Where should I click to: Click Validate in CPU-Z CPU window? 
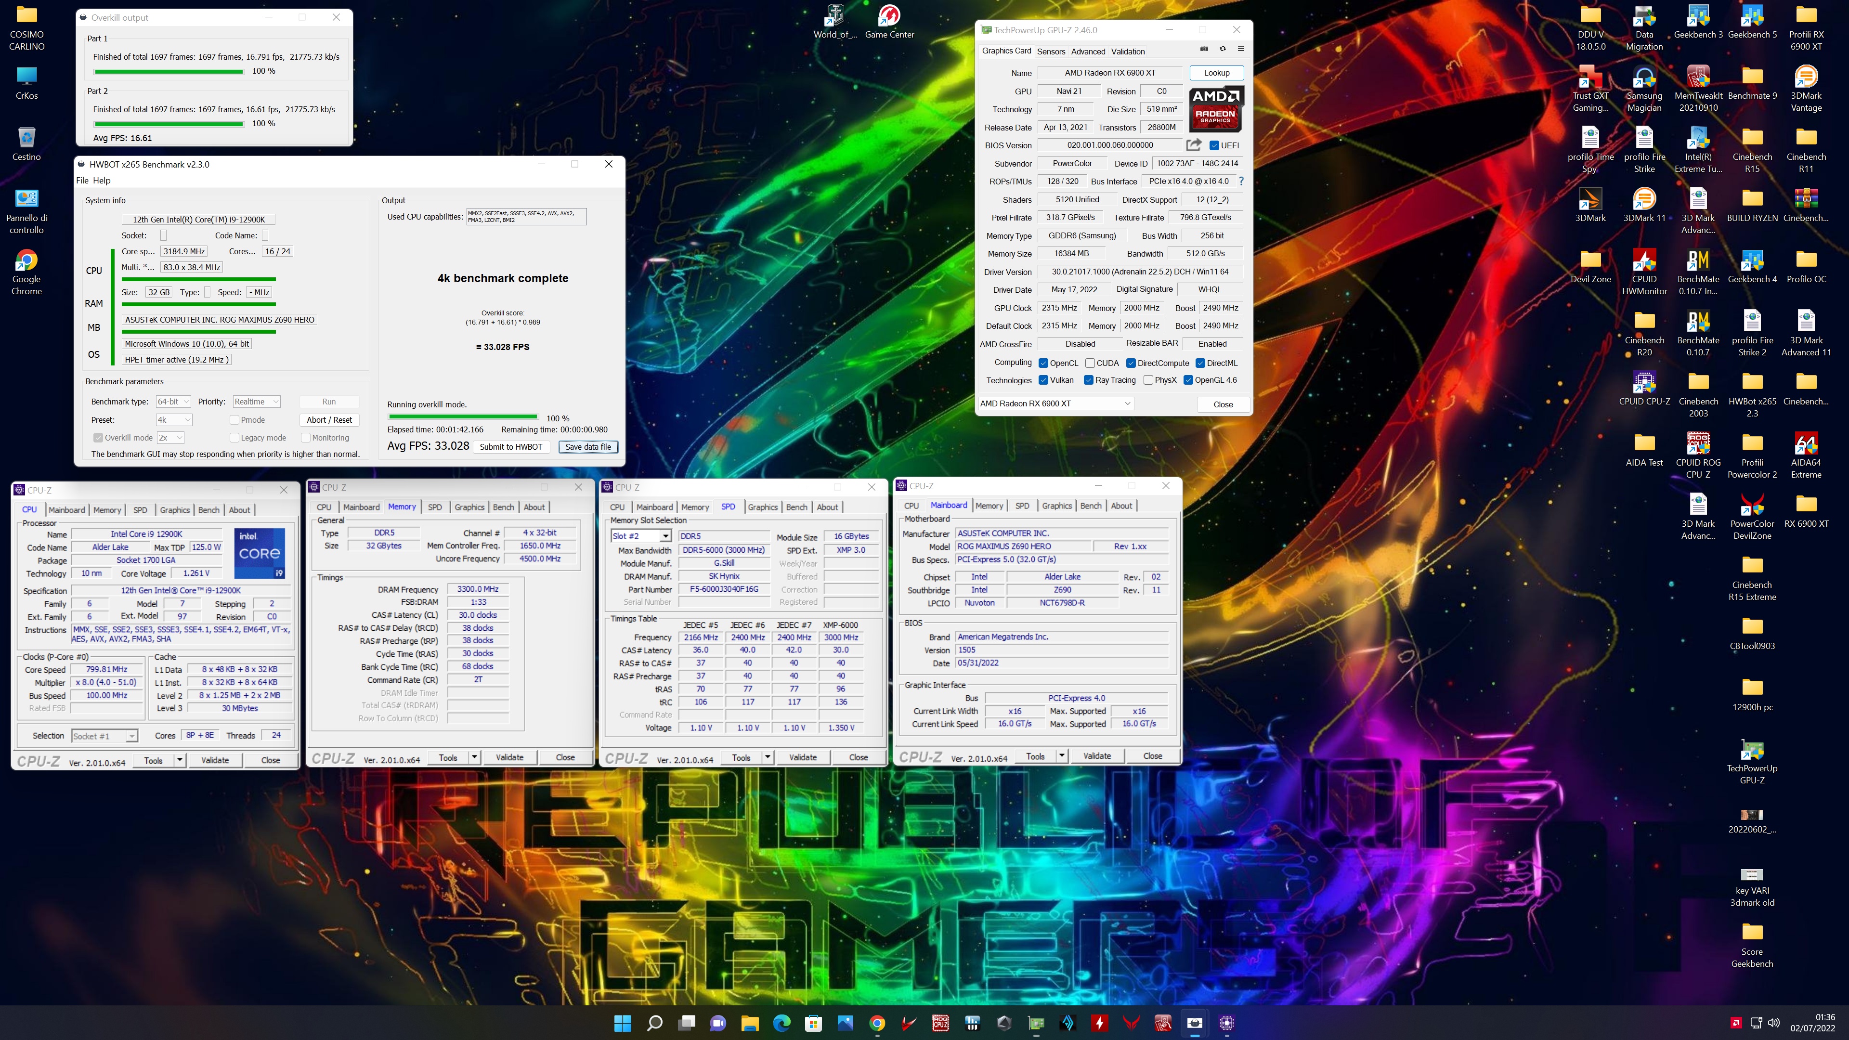click(x=215, y=760)
